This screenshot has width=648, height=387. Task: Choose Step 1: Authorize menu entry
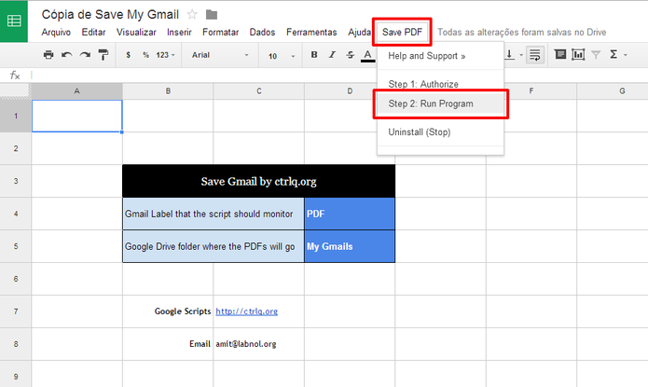(440, 84)
